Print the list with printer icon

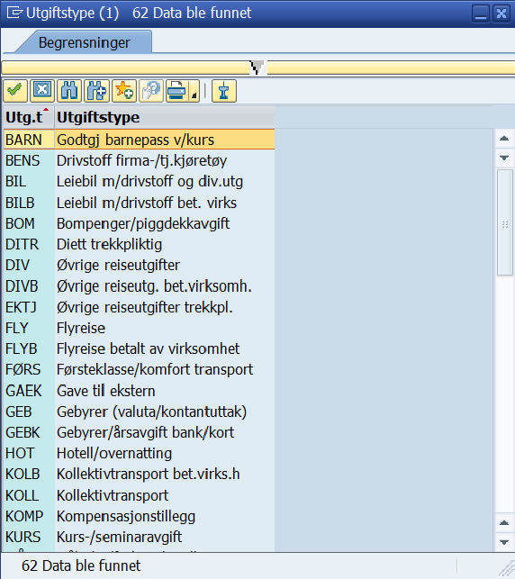click(x=176, y=90)
